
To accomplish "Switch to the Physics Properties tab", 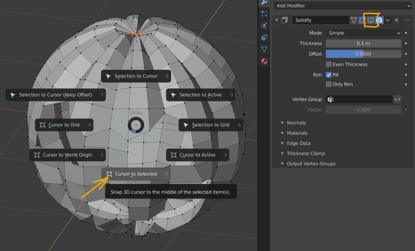I will click(x=264, y=26).
